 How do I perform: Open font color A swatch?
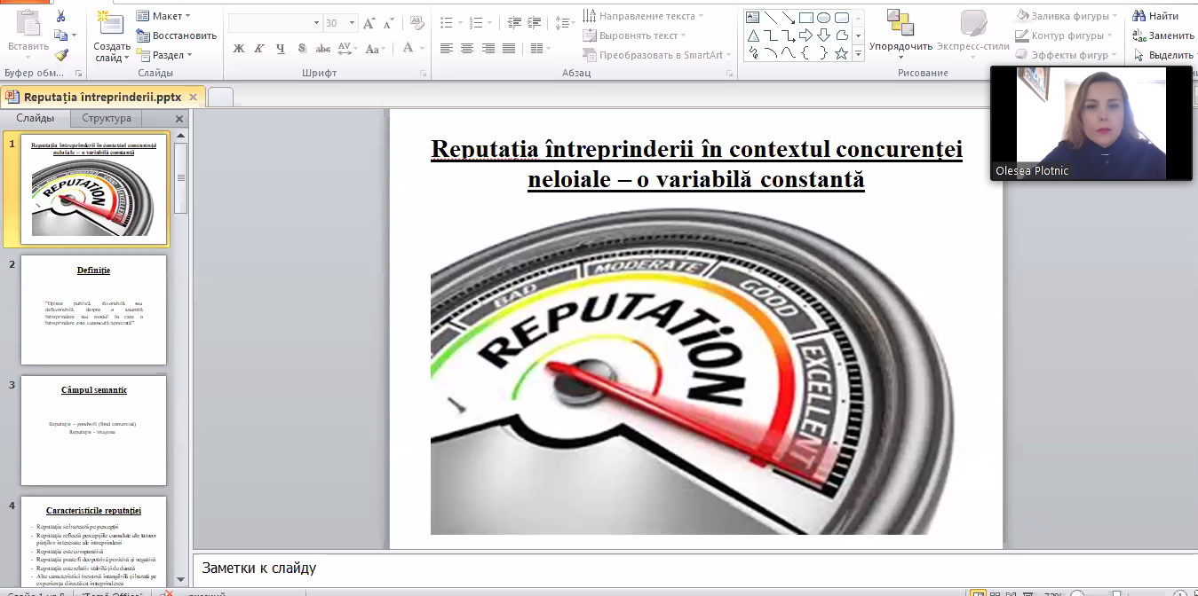click(x=409, y=49)
